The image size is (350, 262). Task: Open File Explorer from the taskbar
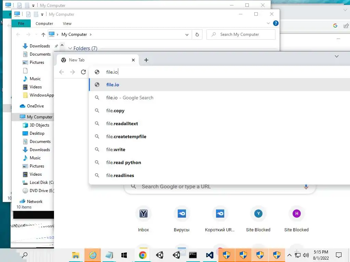point(76,255)
